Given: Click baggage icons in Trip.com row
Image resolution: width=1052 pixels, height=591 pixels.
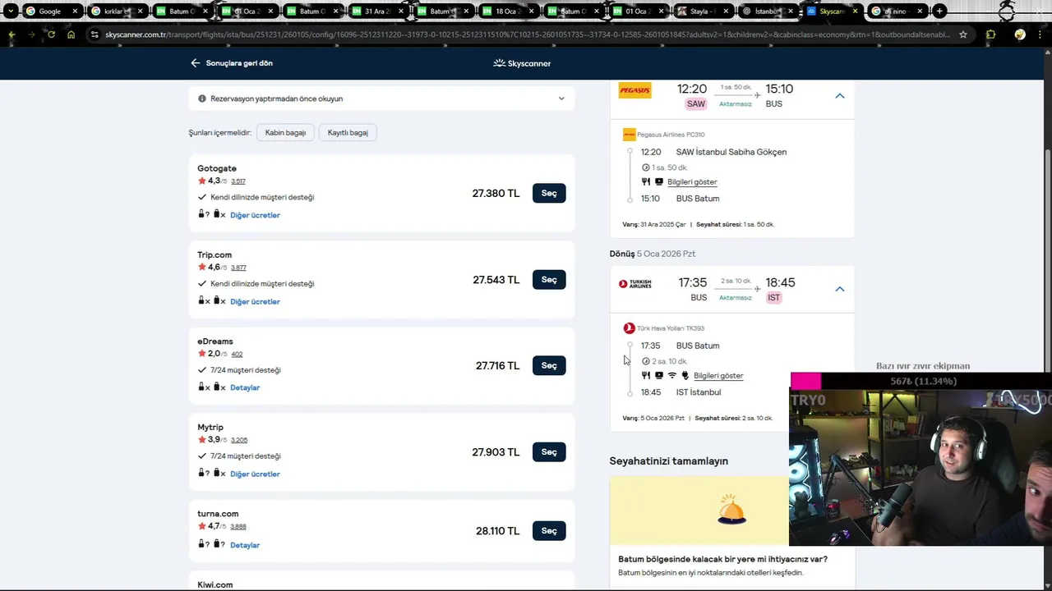Looking at the screenshot, I should (x=212, y=300).
